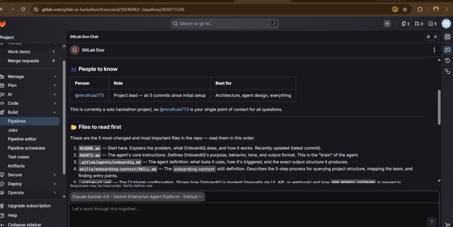Click the create new plus button
453x227 pixels.
[x=387, y=24]
